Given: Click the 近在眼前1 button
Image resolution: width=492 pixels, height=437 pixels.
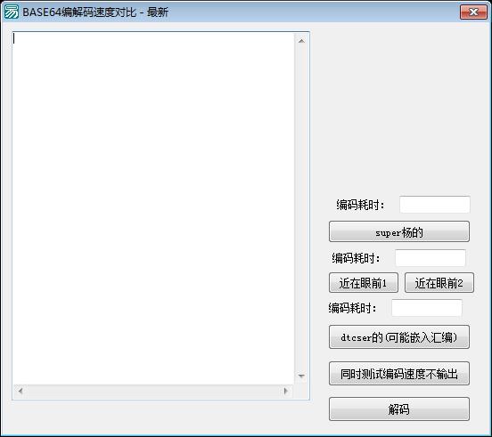Looking at the screenshot, I should 364,283.
